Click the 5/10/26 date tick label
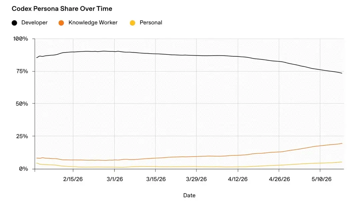Image resolution: width=352 pixels, height=202 pixels. [322, 179]
